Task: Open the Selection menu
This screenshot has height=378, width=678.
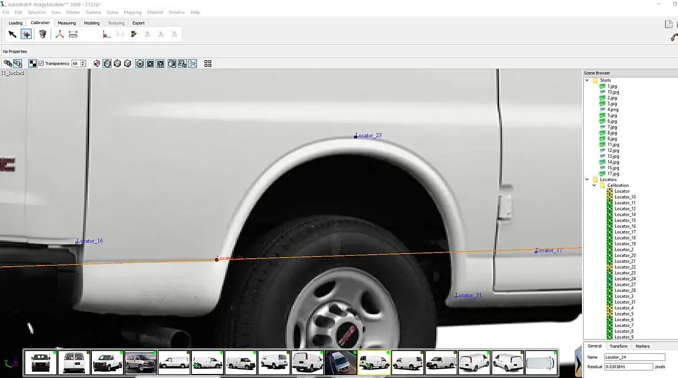Action: 37,12
